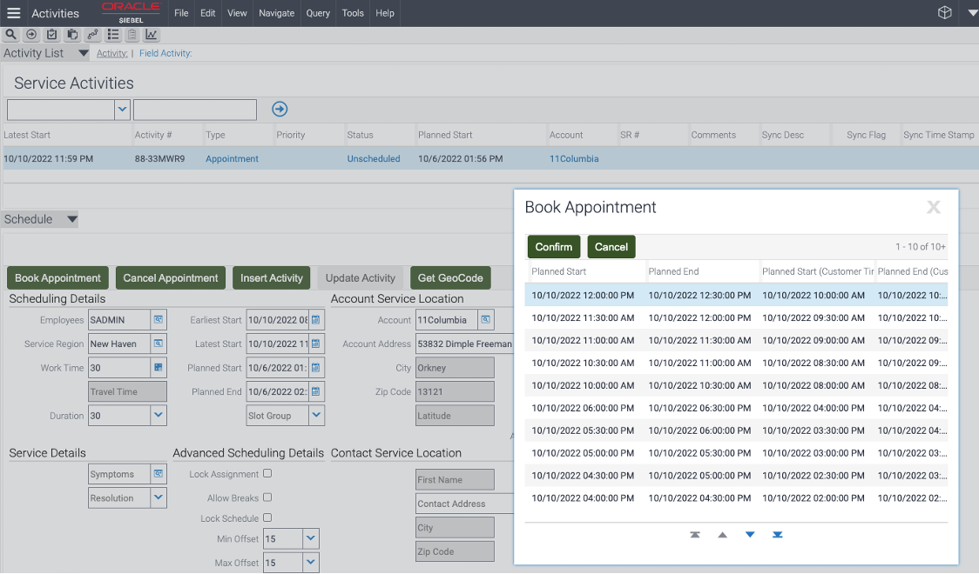Expand the Duration dropdown
Screen dimensions: 979x574
[159, 416]
